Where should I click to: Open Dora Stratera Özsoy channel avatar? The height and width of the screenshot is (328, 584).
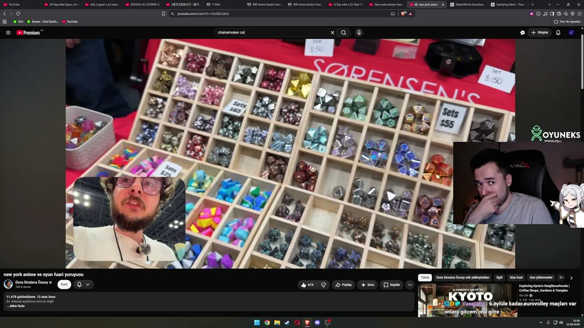pyautogui.click(x=8, y=284)
